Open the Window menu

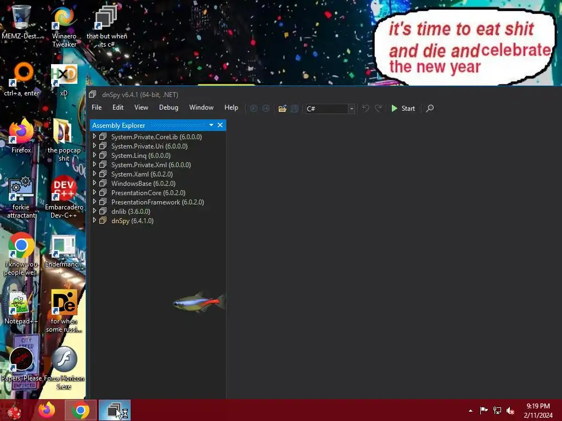[201, 107]
